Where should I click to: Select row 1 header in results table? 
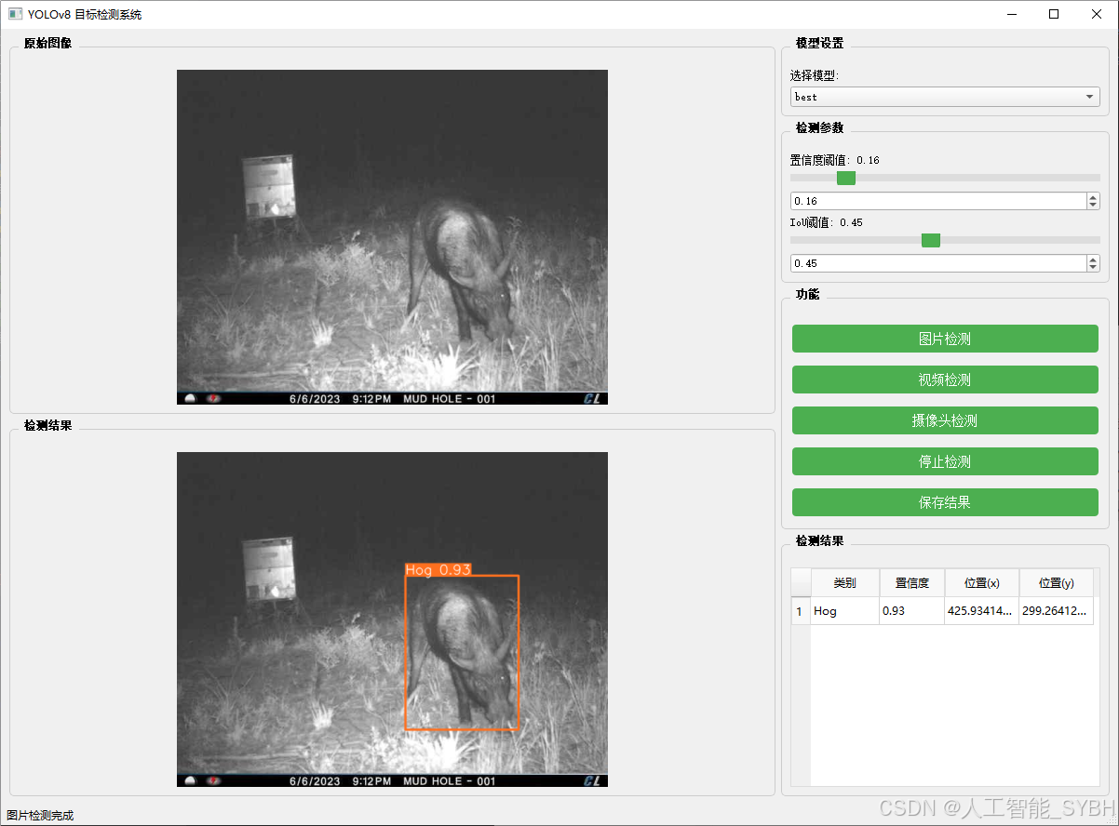click(x=800, y=611)
